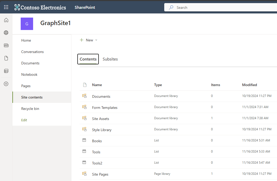277x181 pixels.
Task: Click the Create plus icon in the sidebar
Action: 6,84
